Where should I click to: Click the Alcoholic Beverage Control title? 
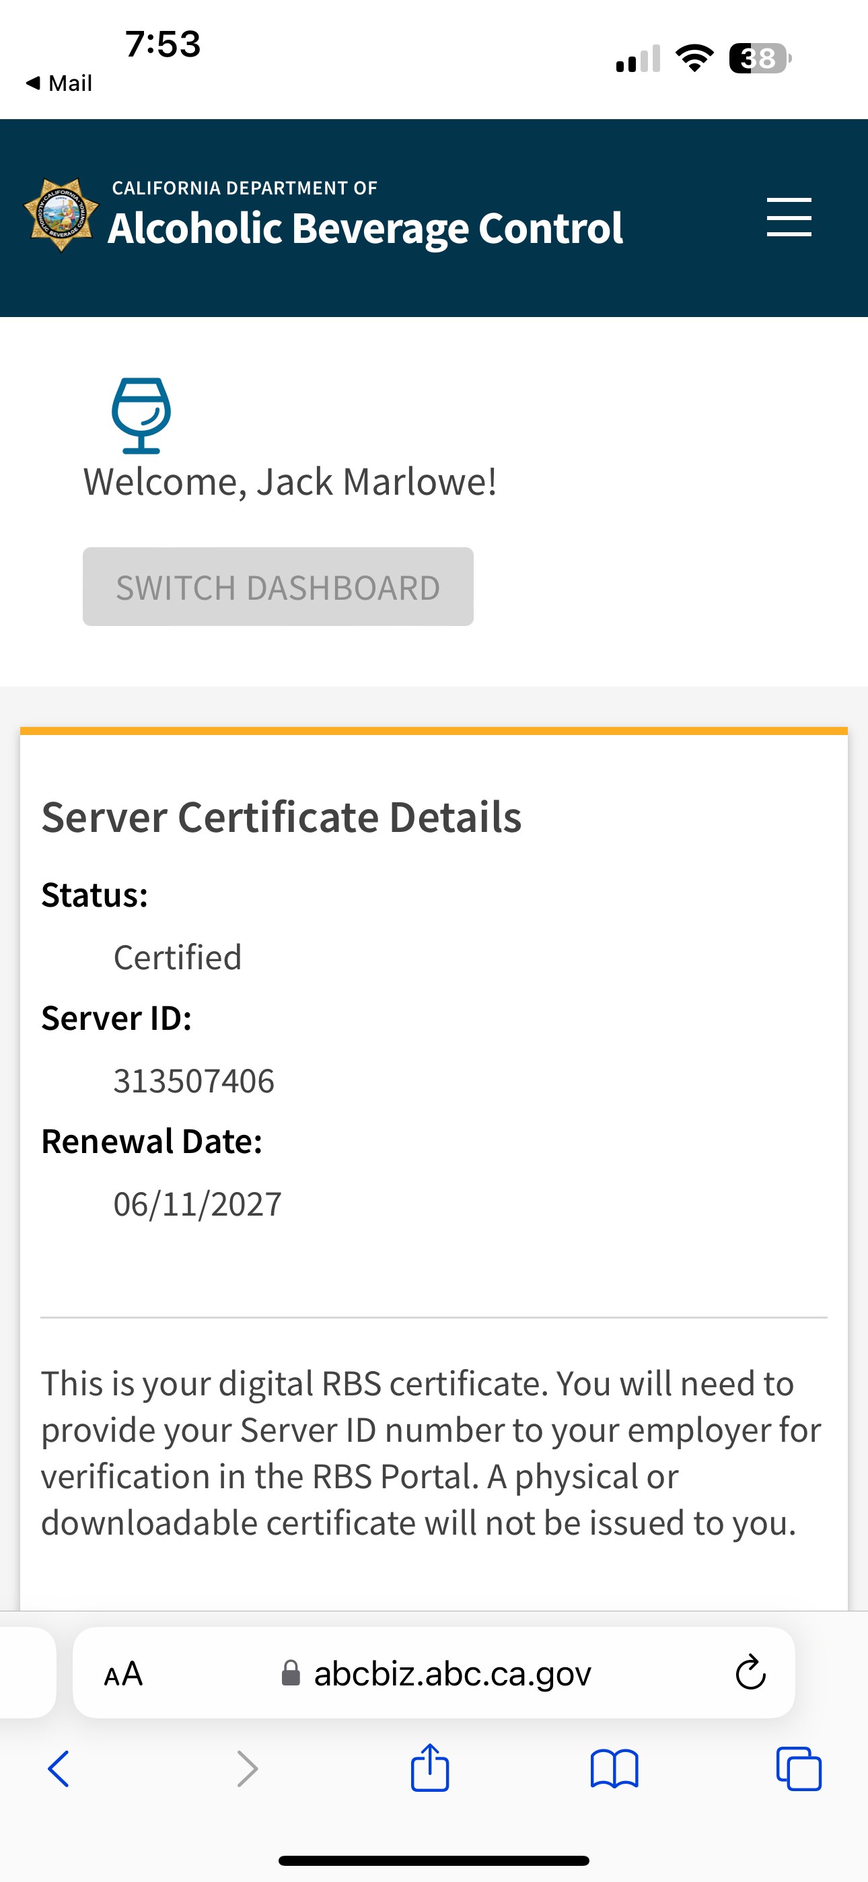[365, 228]
